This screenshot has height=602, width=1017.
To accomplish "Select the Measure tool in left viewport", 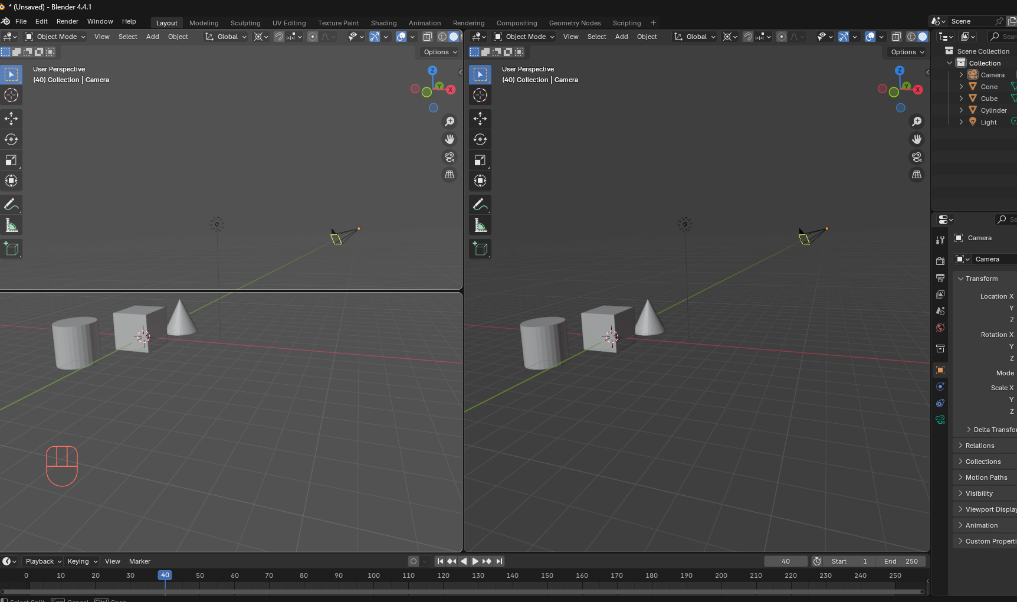I will pos(11,225).
